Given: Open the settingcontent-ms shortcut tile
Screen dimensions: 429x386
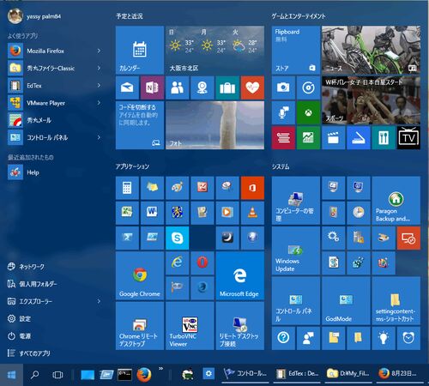Looking at the screenshot, I should (396, 300).
